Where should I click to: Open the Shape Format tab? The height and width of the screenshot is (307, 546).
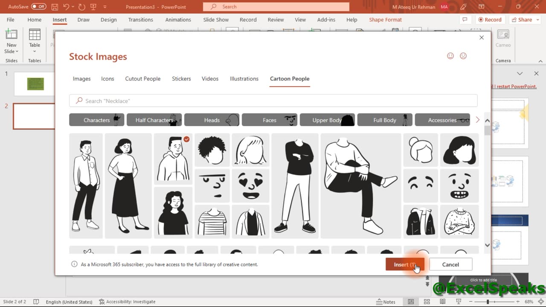coord(385,20)
